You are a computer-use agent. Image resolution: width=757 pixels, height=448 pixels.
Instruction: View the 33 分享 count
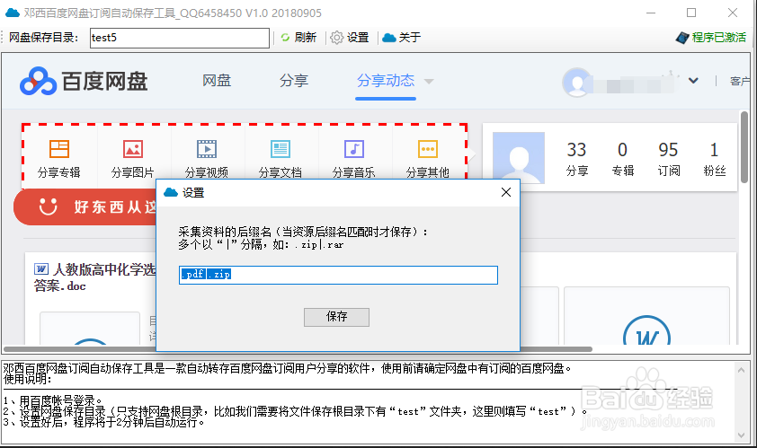[577, 159]
